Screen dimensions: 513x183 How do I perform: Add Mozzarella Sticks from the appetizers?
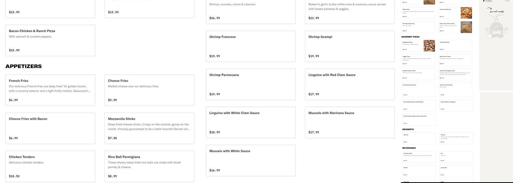pos(149,128)
